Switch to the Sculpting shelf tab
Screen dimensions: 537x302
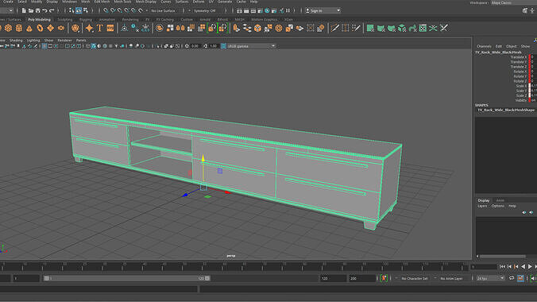(65, 20)
